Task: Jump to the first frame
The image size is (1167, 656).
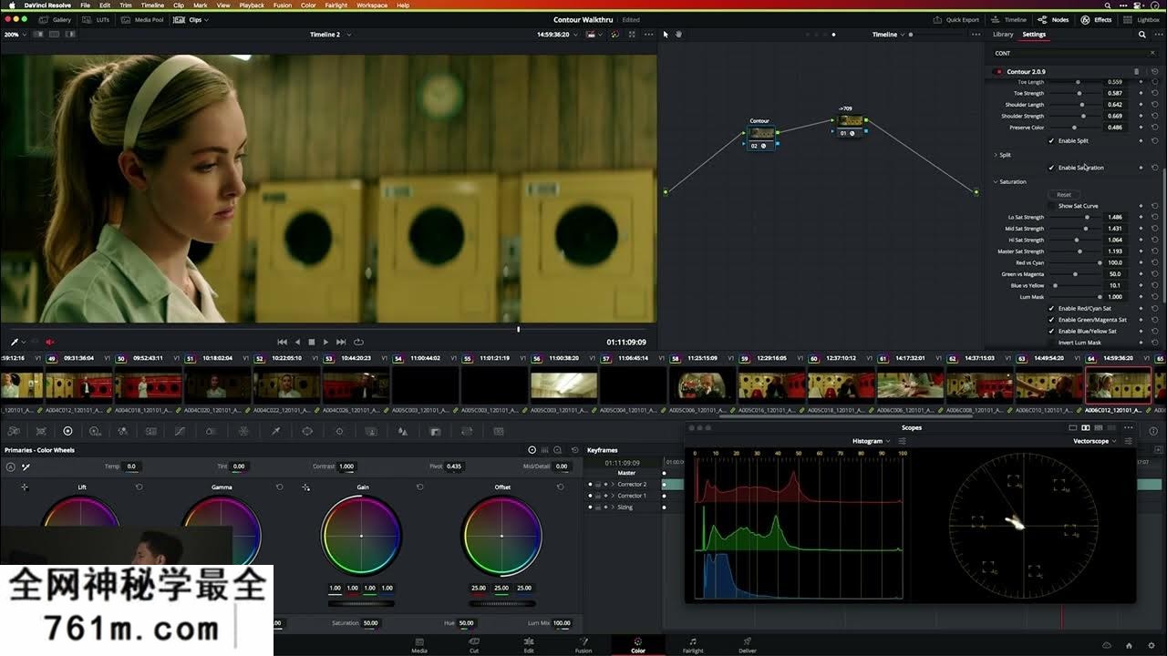Action: [282, 342]
